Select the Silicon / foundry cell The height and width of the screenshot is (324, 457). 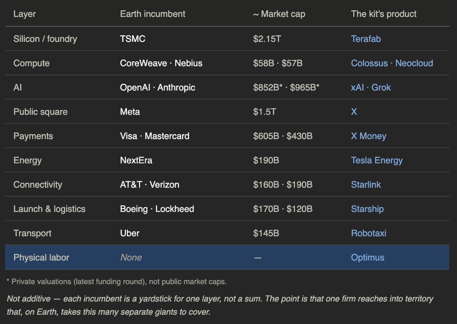[x=45, y=39]
